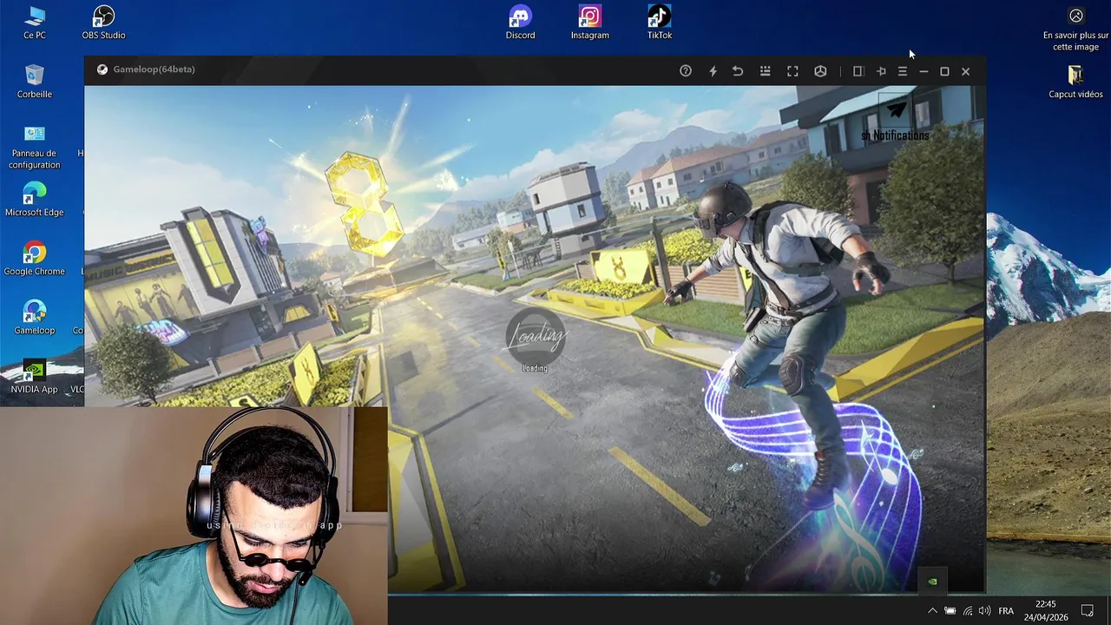
Task: Click NVIDIA overlay icon at Gameloop corner
Action: pyautogui.click(x=933, y=582)
